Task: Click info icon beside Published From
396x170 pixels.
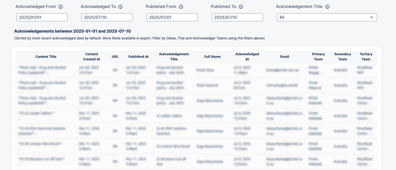Action: tap(181, 7)
